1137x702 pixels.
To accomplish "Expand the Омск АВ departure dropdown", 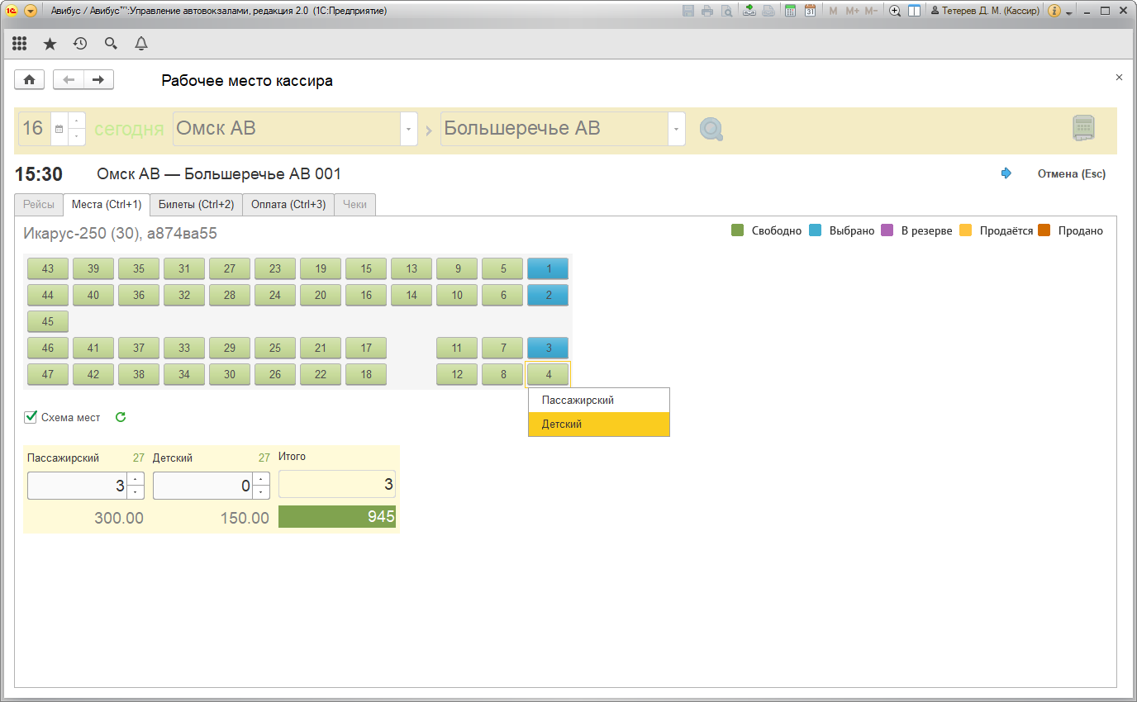I will point(409,130).
